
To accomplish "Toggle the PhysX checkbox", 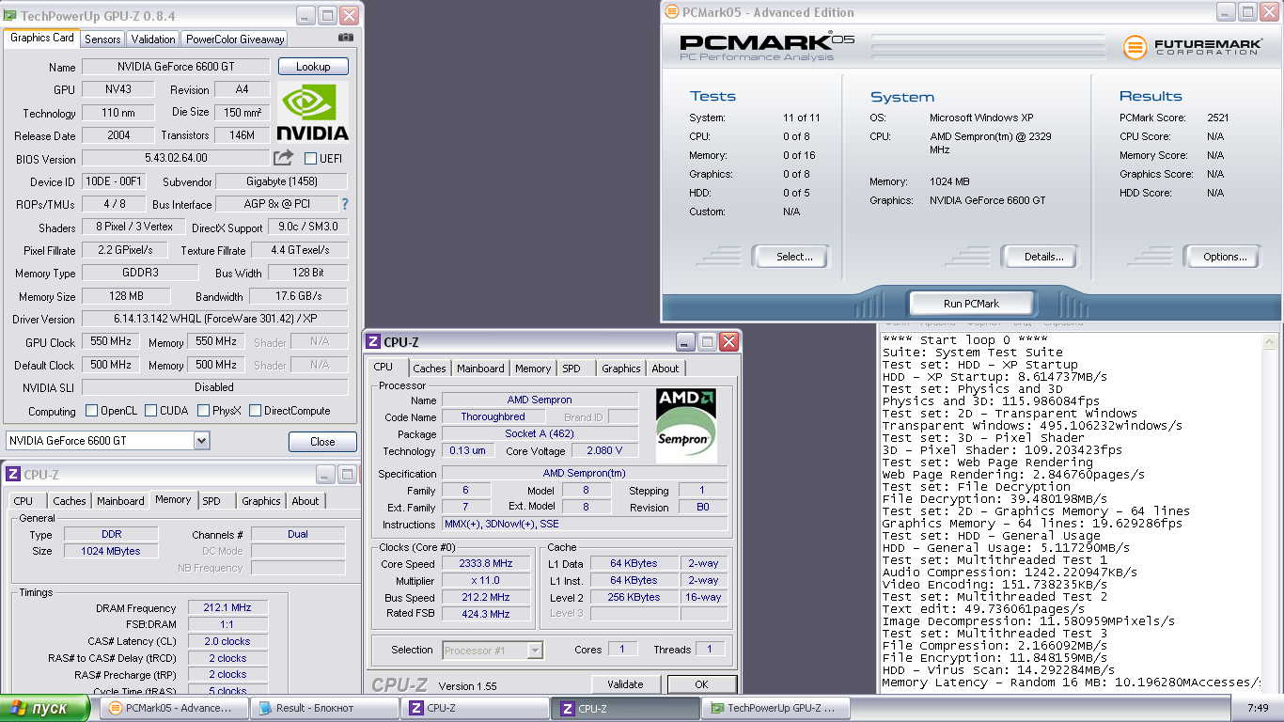I will pyautogui.click(x=204, y=411).
